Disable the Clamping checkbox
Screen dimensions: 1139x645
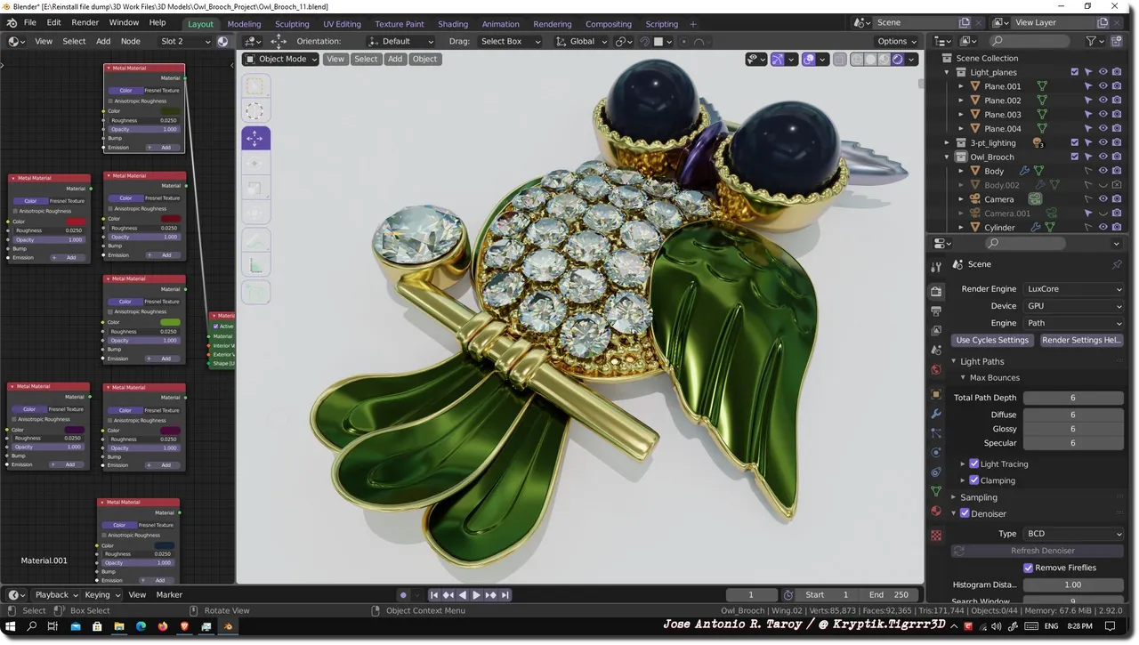click(973, 480)
